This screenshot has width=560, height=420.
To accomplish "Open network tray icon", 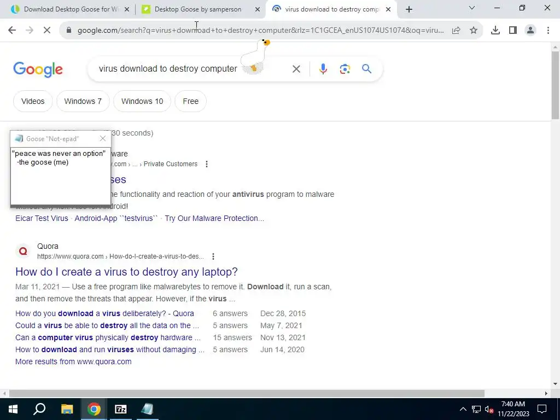I will pos(476,409).
